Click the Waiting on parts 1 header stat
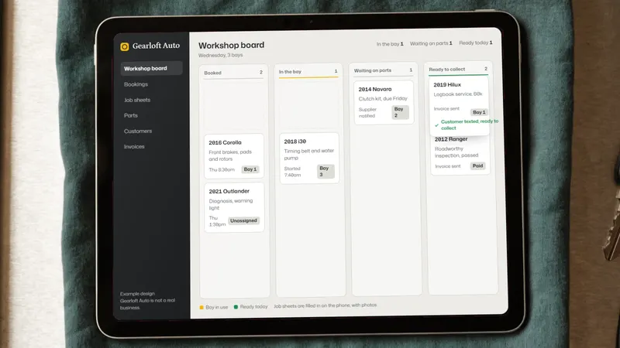 click(x=431, y=43)
